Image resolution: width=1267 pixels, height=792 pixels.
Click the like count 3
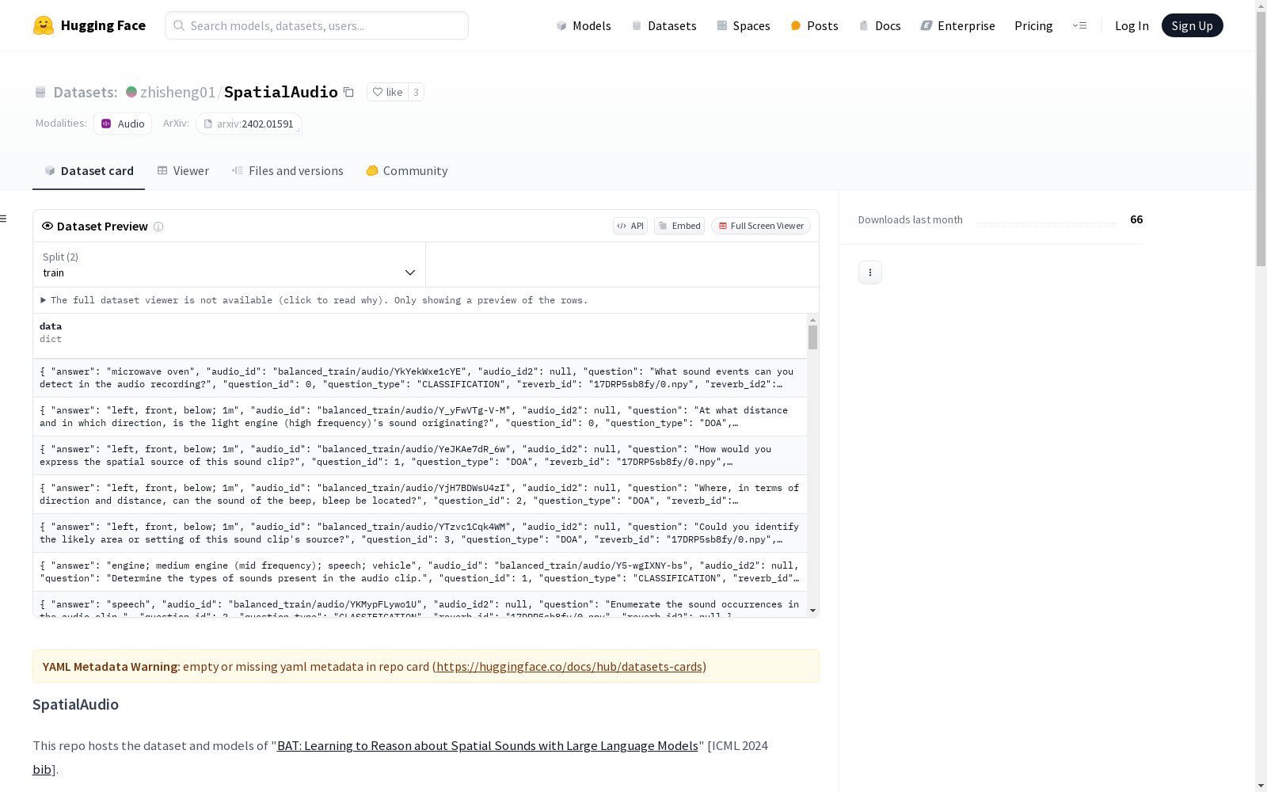tap(416, 92)
